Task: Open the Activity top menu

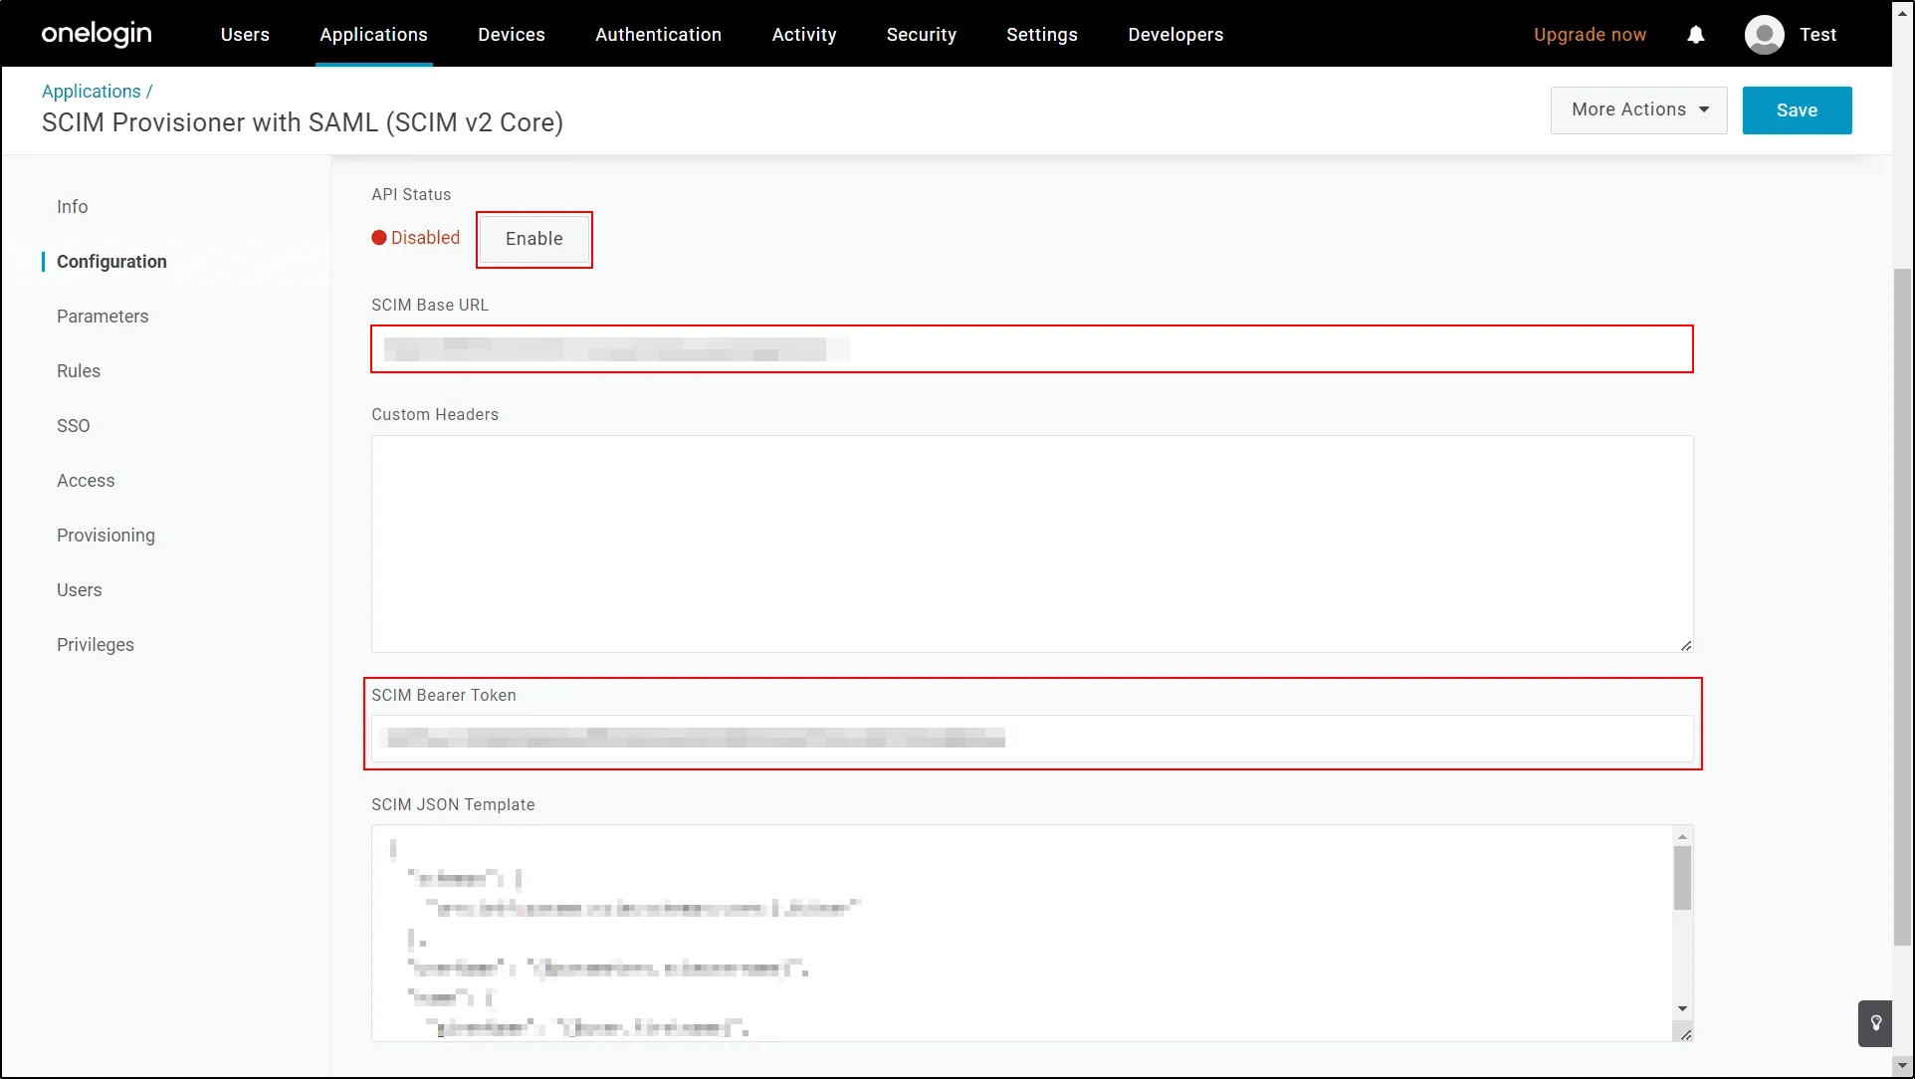Action: click(804, 35)
